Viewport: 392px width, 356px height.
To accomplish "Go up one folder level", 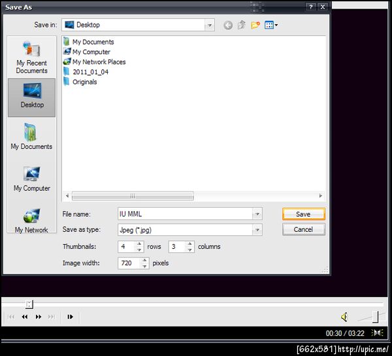I will click(242, 25).
